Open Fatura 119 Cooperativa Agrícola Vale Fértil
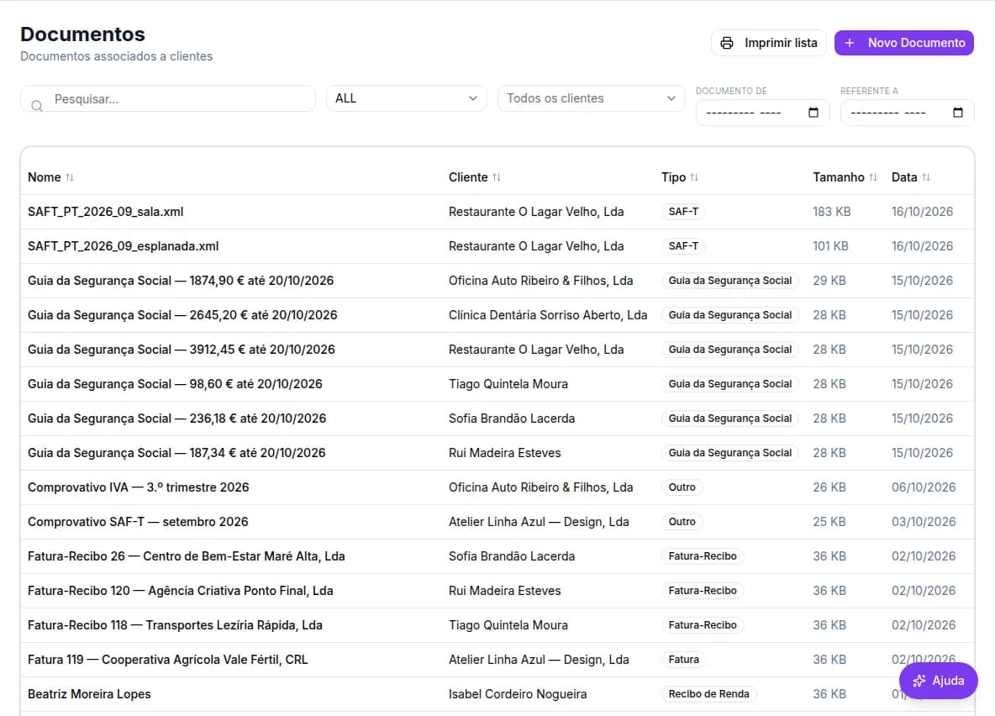 coord(167,660)
